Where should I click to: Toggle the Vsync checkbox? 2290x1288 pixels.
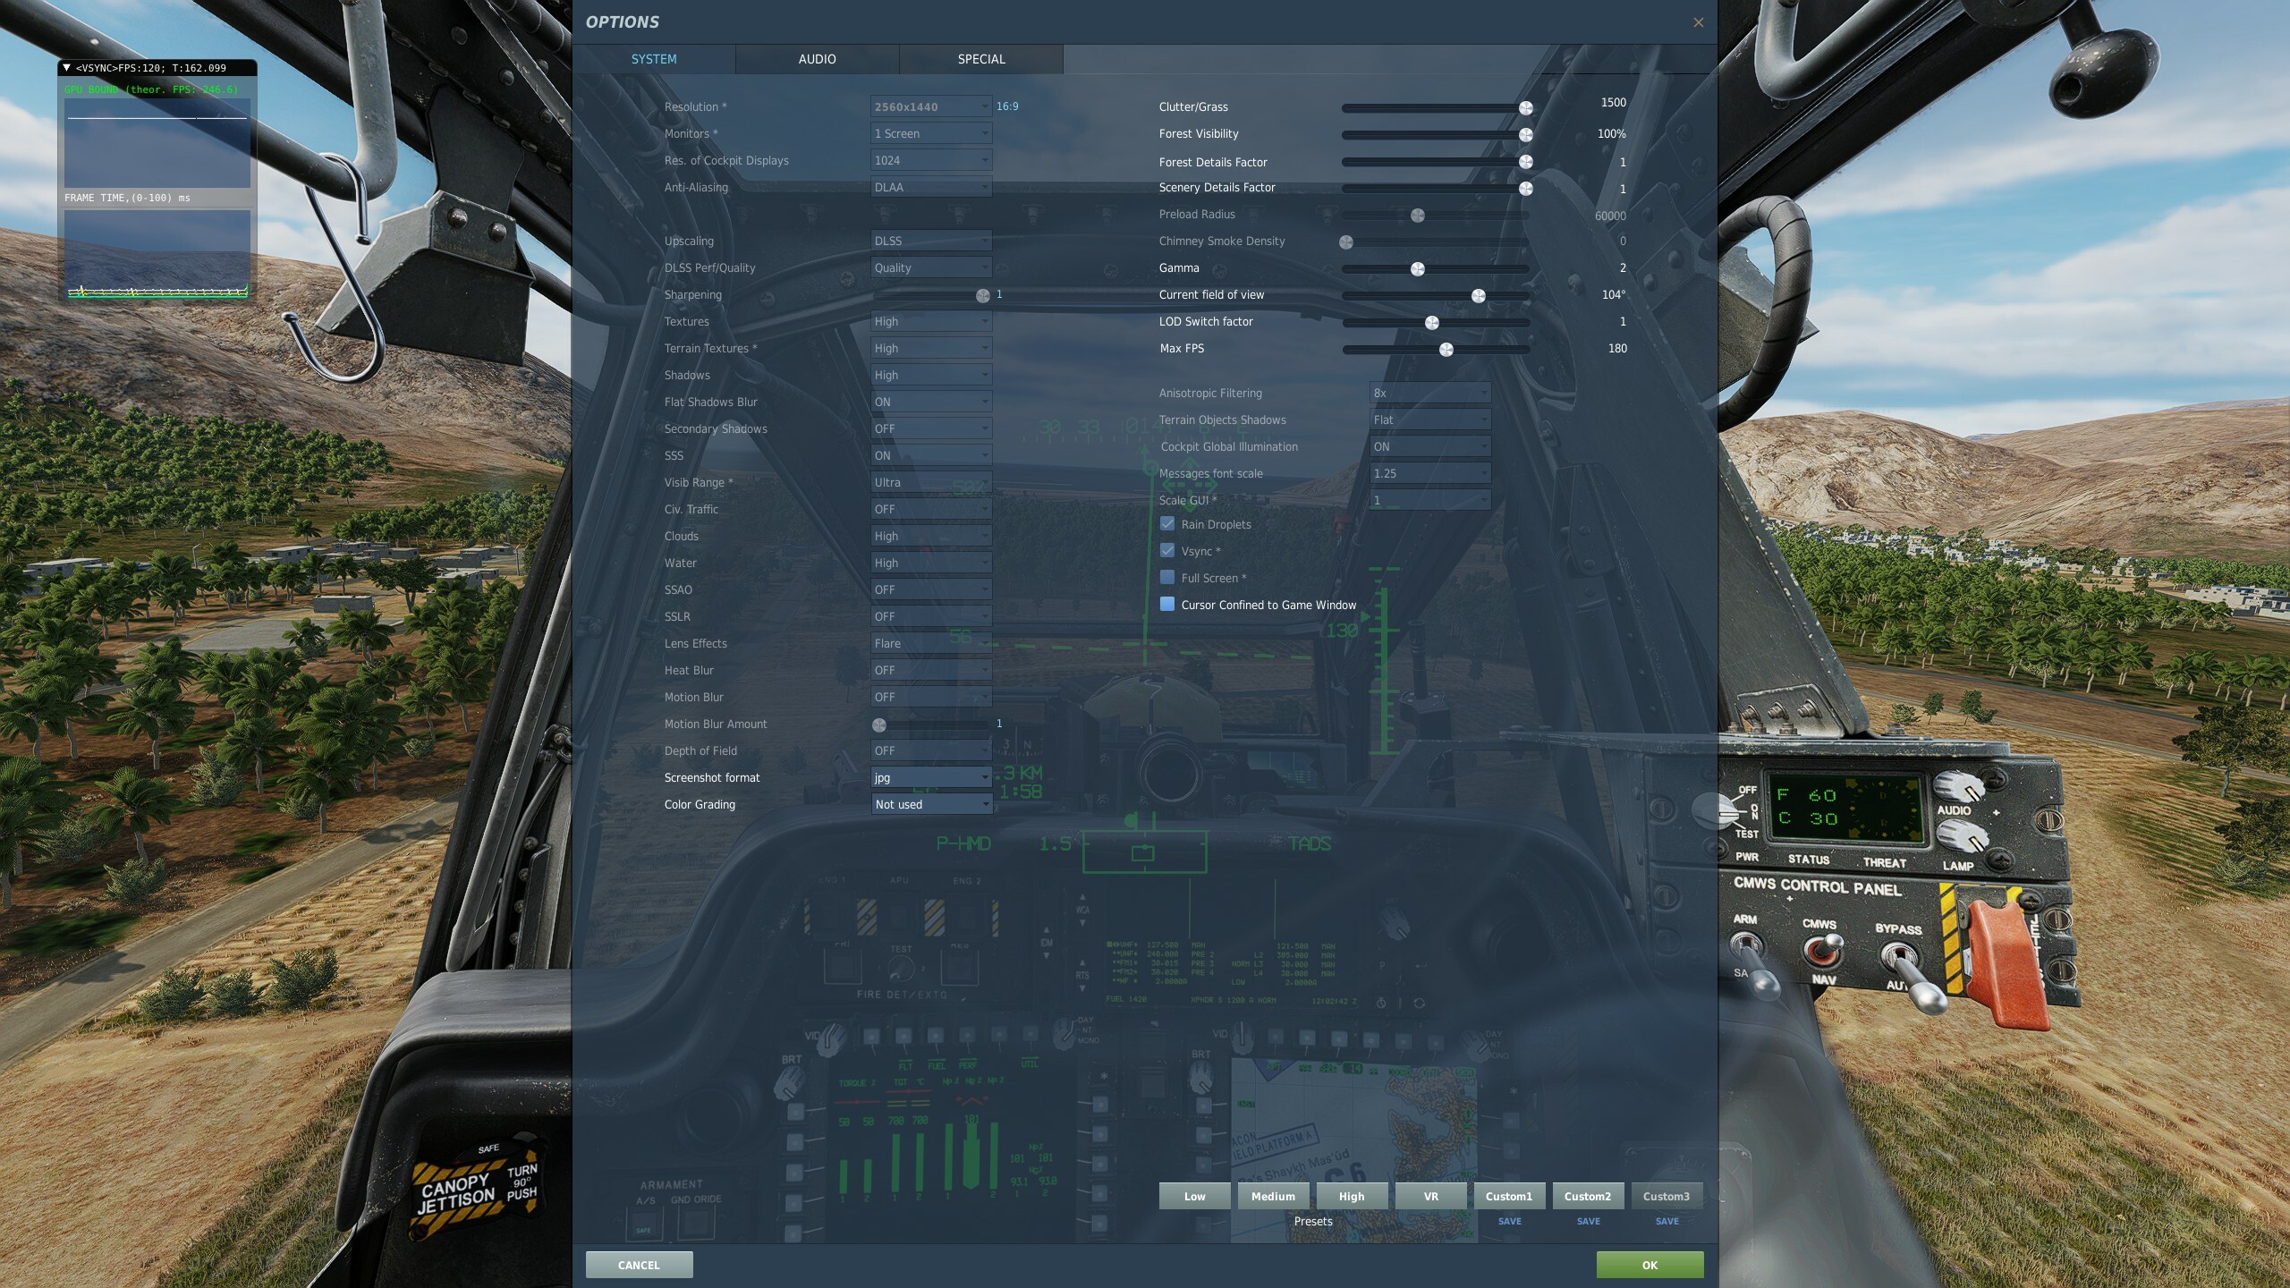[1167, 551]
